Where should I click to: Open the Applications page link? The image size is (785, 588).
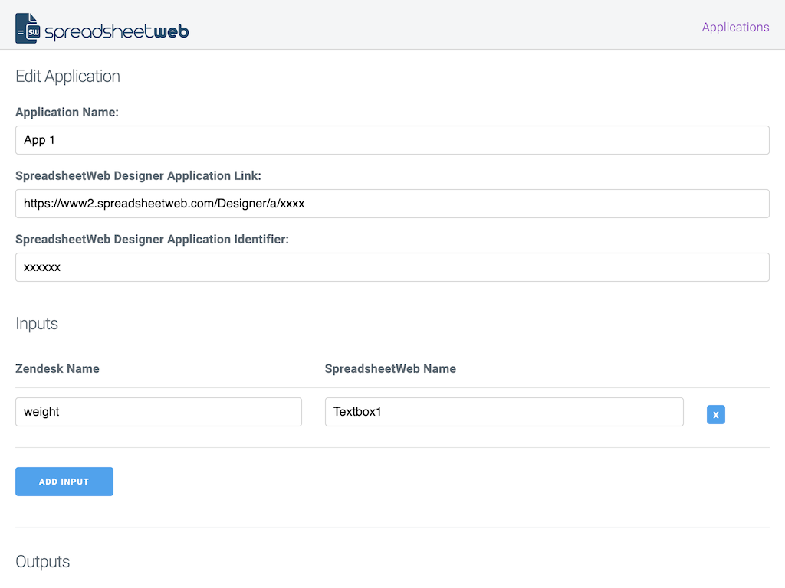click(x=735, y=27)
